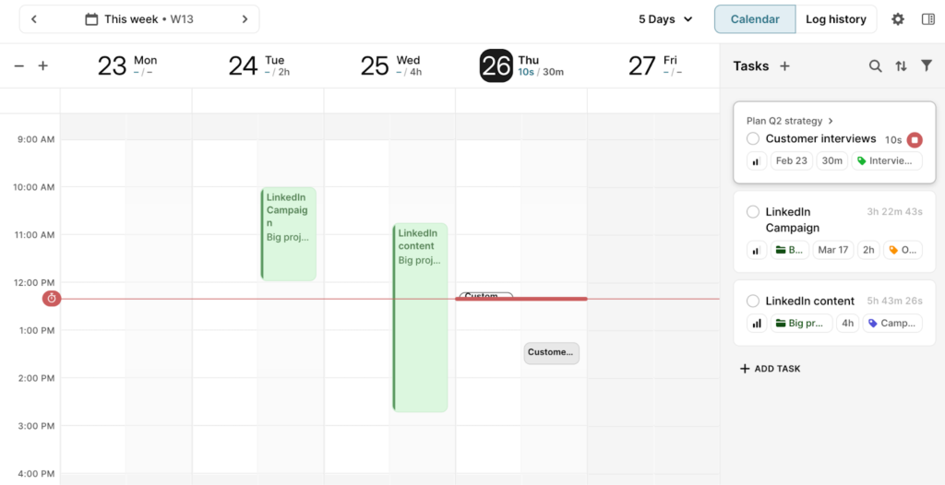Stop the running Customer interviews timer
This screenshot has width=945, height=485.
(x=915, y=139)
